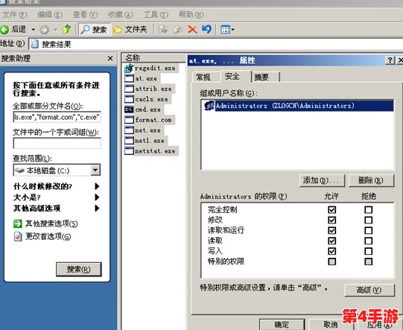Viewport: 403px width, 330px height.
Task: Go up one folder level icon
Action: pyautogui.click(x=67, y=29)
